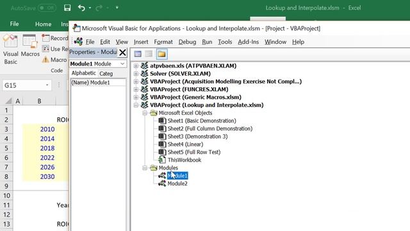Click the View Code icon in Project Explorer
This screenshot has width=410, height=231.
138,54
